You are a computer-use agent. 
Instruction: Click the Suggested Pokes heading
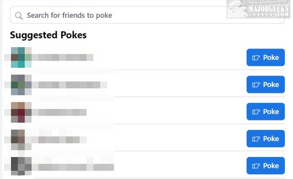tap(48, 35)
